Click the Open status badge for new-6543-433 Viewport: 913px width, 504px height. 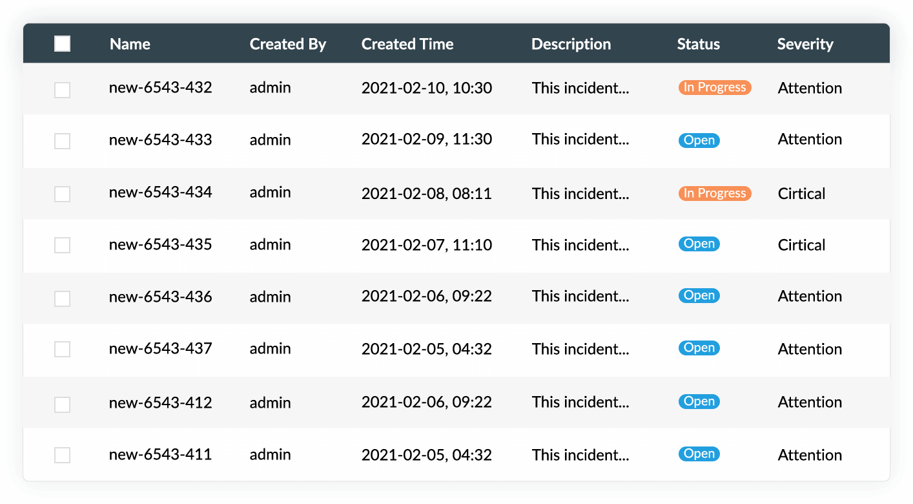point(699,140)
